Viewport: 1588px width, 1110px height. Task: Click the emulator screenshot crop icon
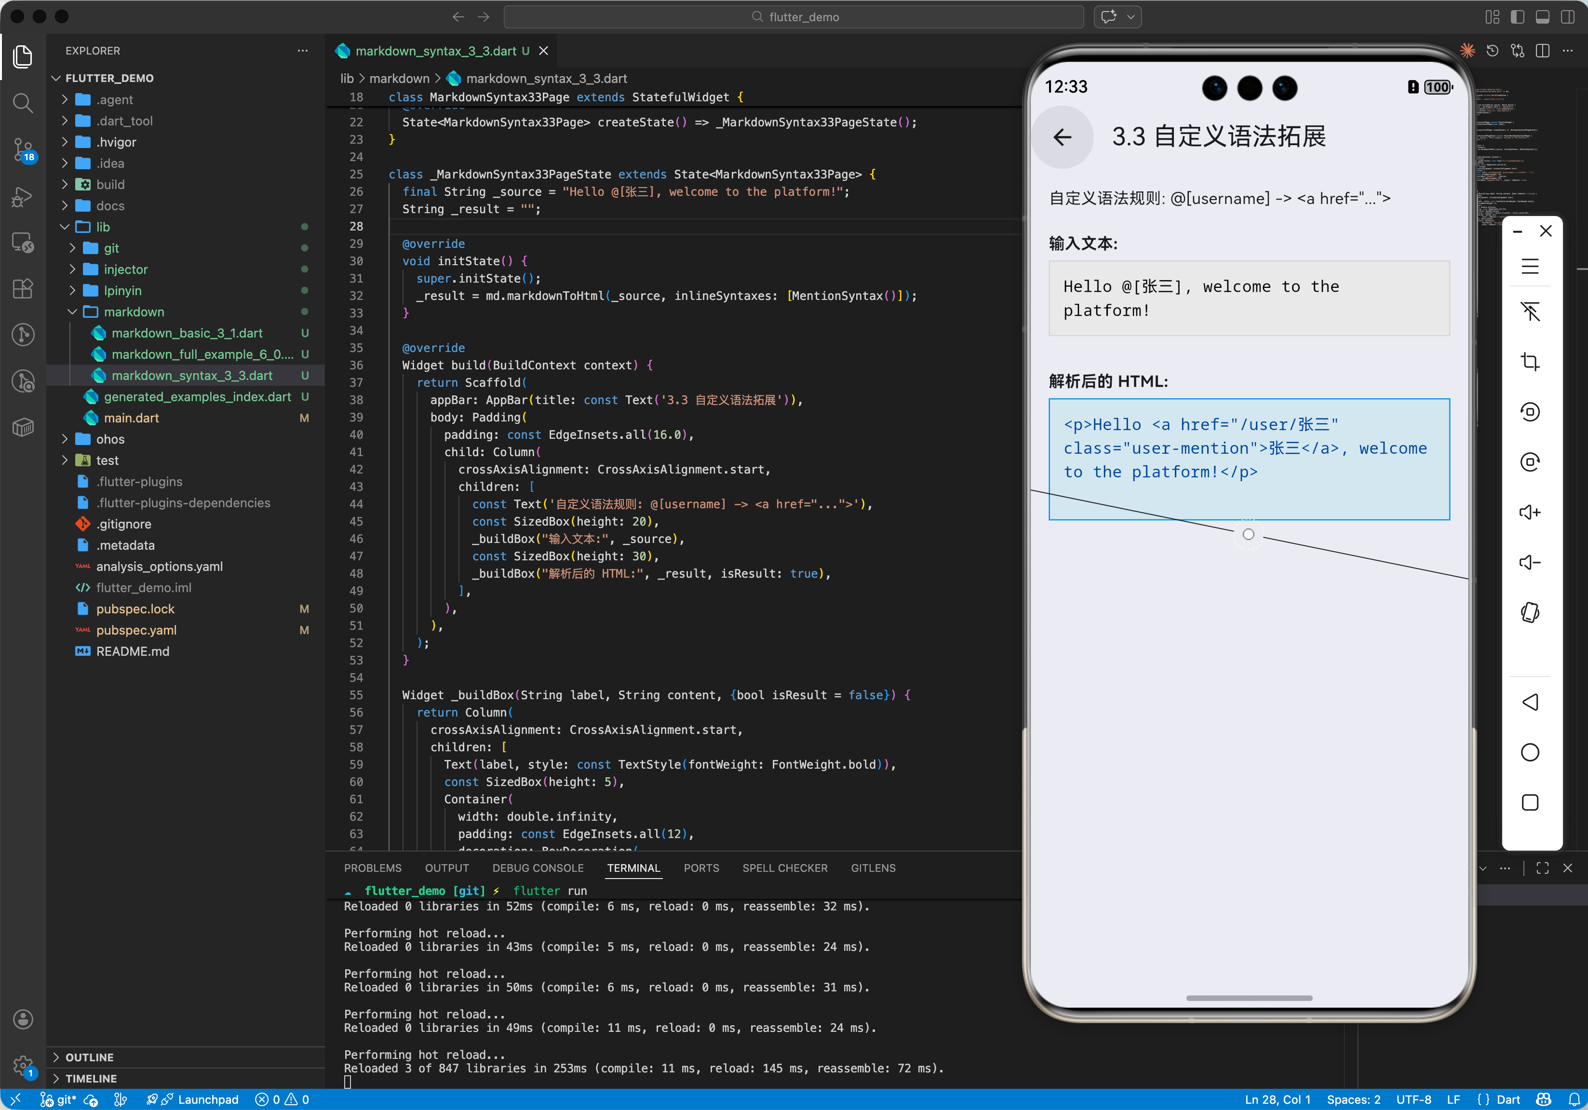point(1530,362)
